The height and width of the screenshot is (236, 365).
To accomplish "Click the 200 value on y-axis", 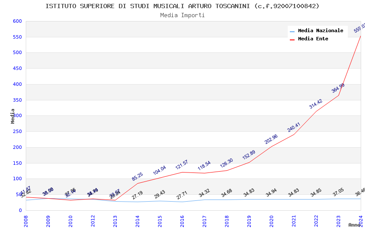I will point(17,147).
